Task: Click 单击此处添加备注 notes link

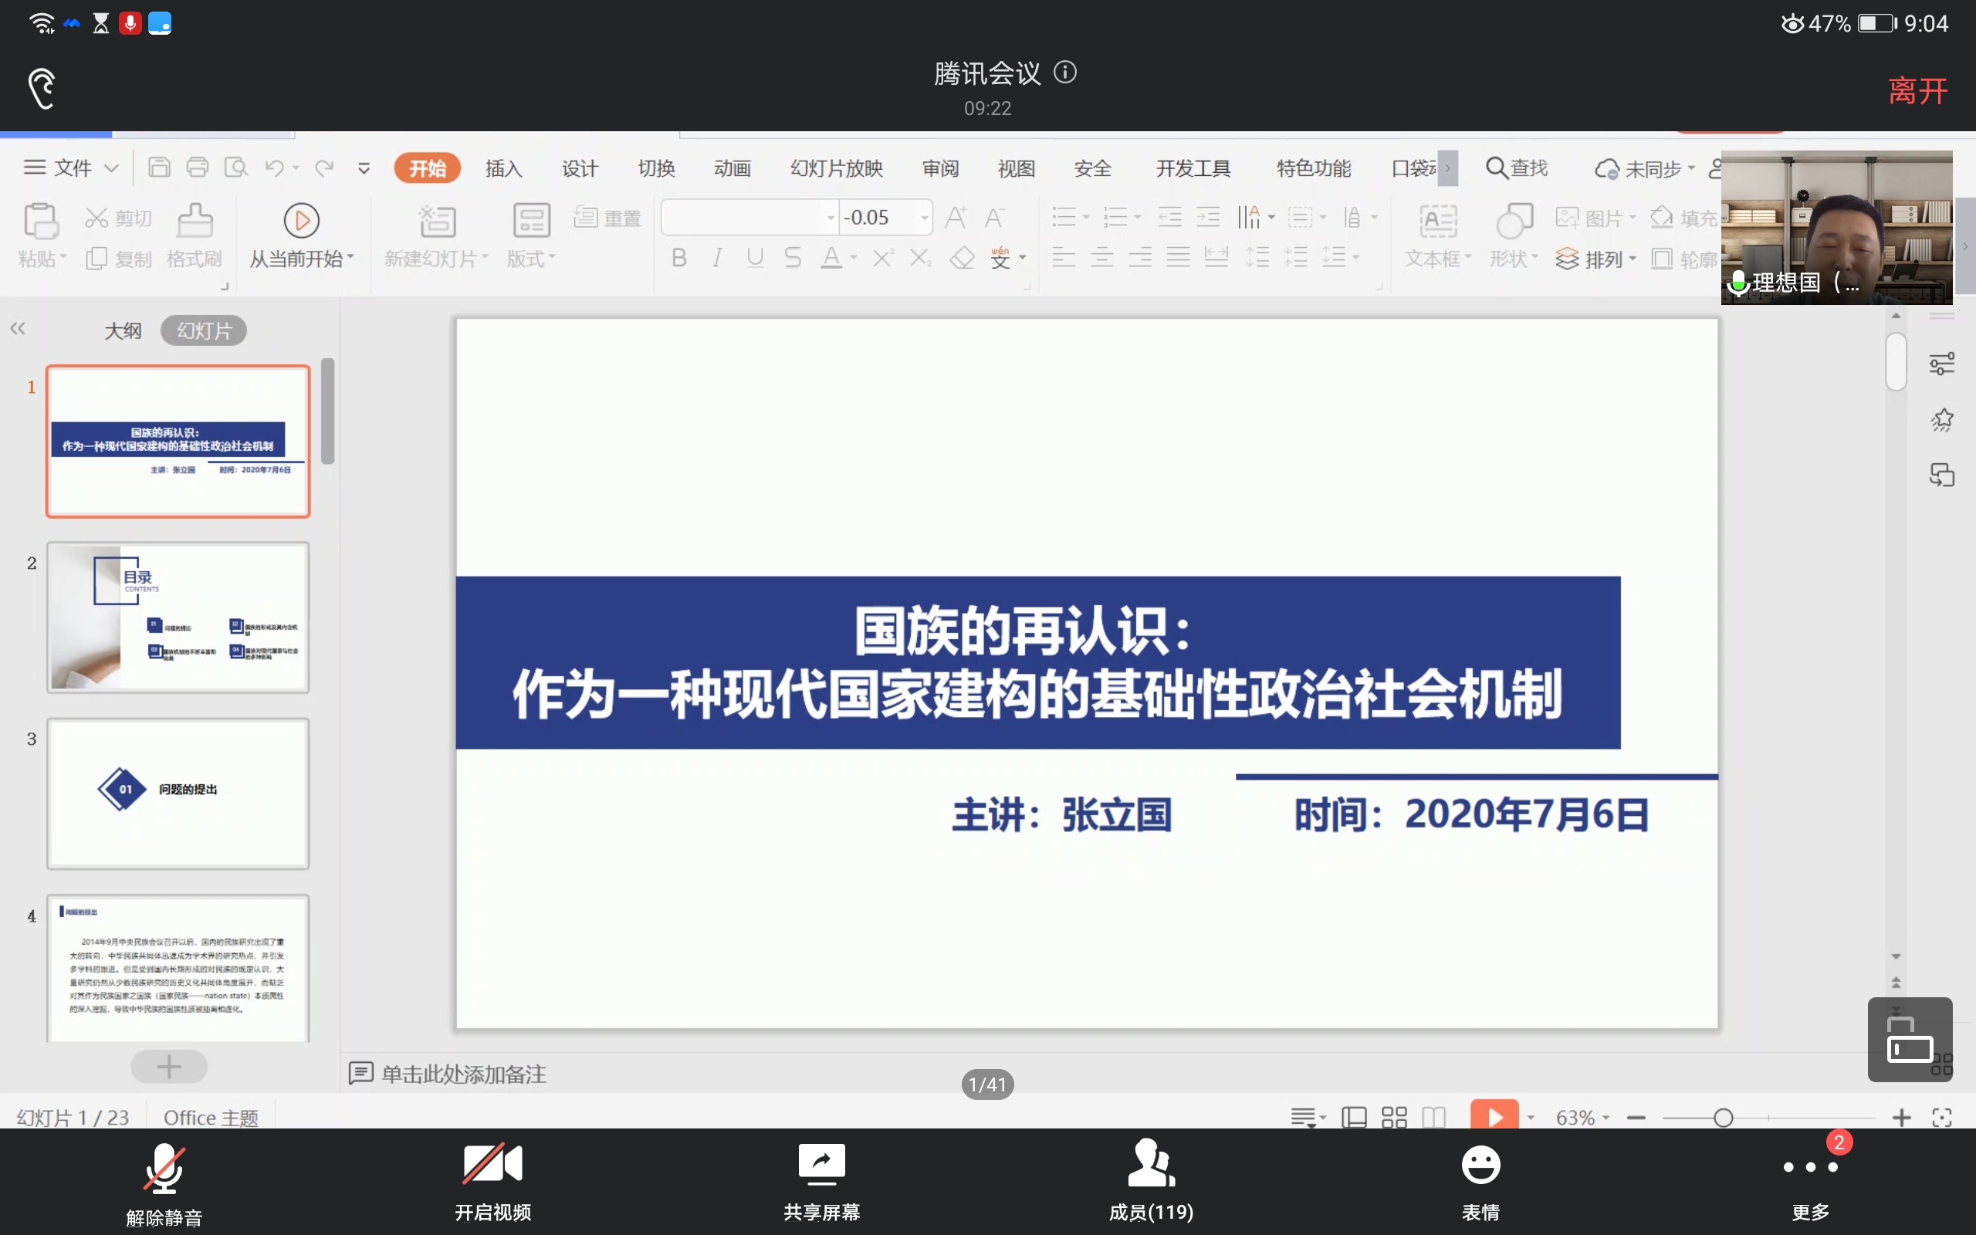Action: pyautogui.click(x=463, y=1073)
